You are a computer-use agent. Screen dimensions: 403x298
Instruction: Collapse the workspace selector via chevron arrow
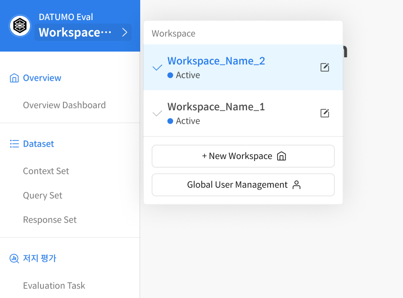tap(124, 32)
